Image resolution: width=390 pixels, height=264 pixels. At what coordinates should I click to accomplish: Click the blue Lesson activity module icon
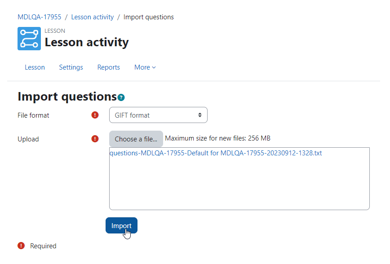pyautogui.click(x=29, y=39)
